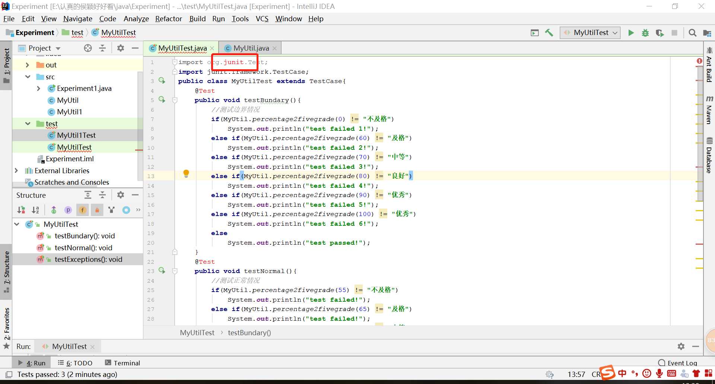Screen dimensions: 715x384
Task: Click the run target selector icon in toolbar
Action: point(535,33)
